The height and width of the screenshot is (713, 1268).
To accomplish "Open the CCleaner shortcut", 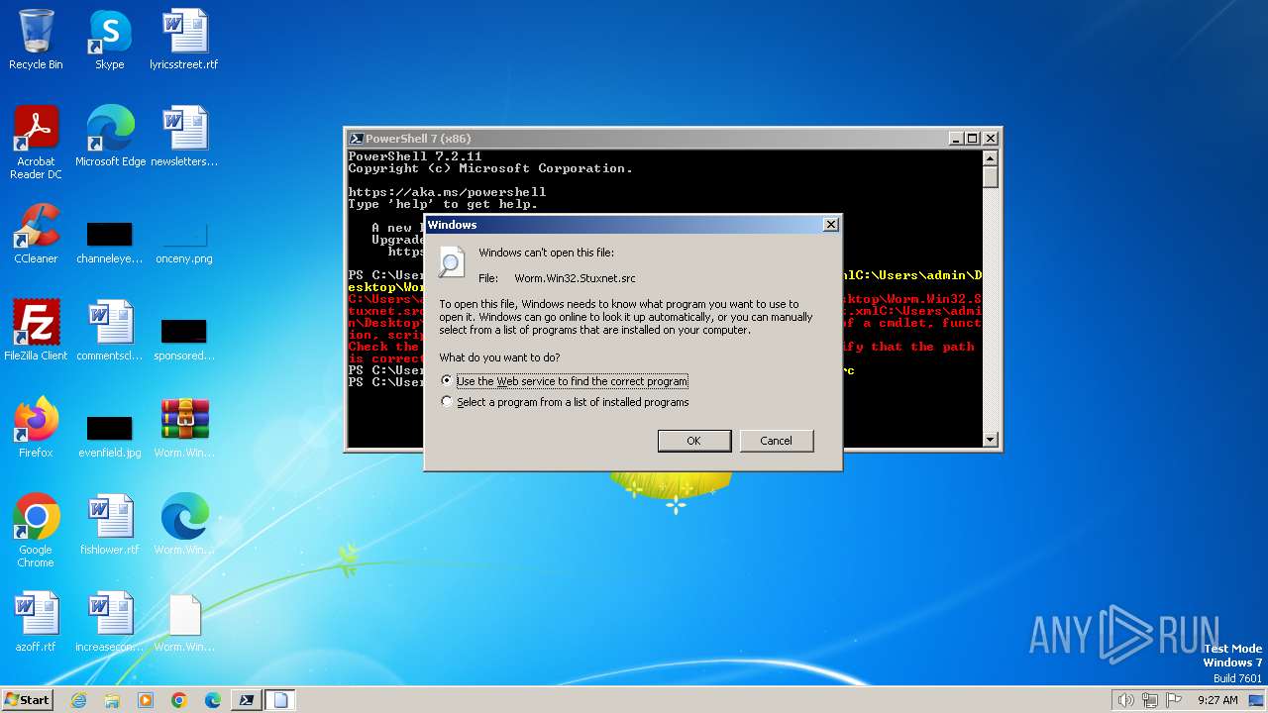I will click(x=36, y=234).
